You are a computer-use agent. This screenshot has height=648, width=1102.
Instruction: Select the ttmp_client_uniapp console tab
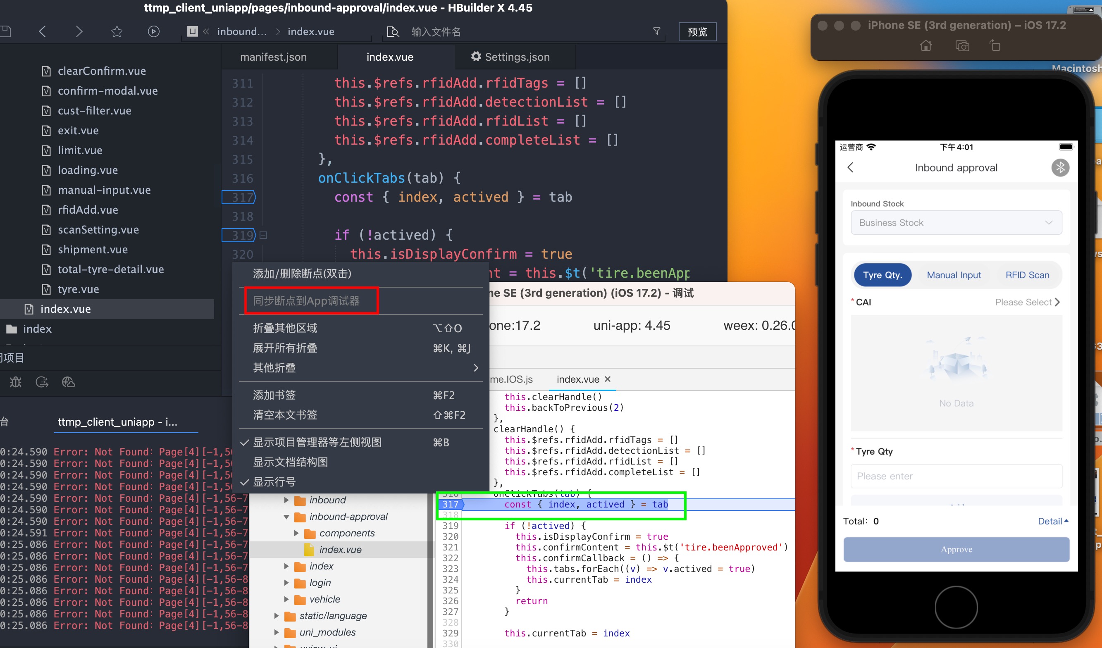pos(118,422)
